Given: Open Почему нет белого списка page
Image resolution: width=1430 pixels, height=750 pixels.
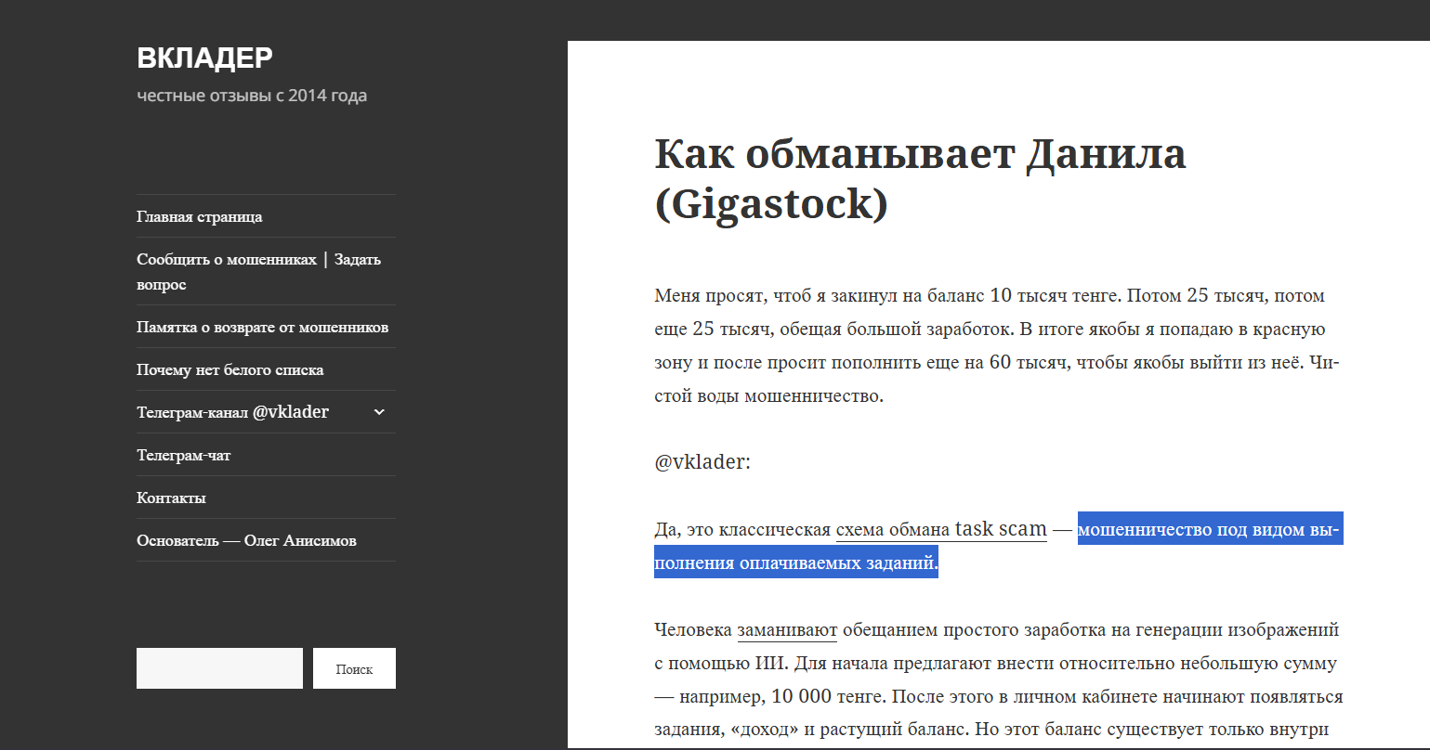Looking at the screenshot, I should 230,369.
